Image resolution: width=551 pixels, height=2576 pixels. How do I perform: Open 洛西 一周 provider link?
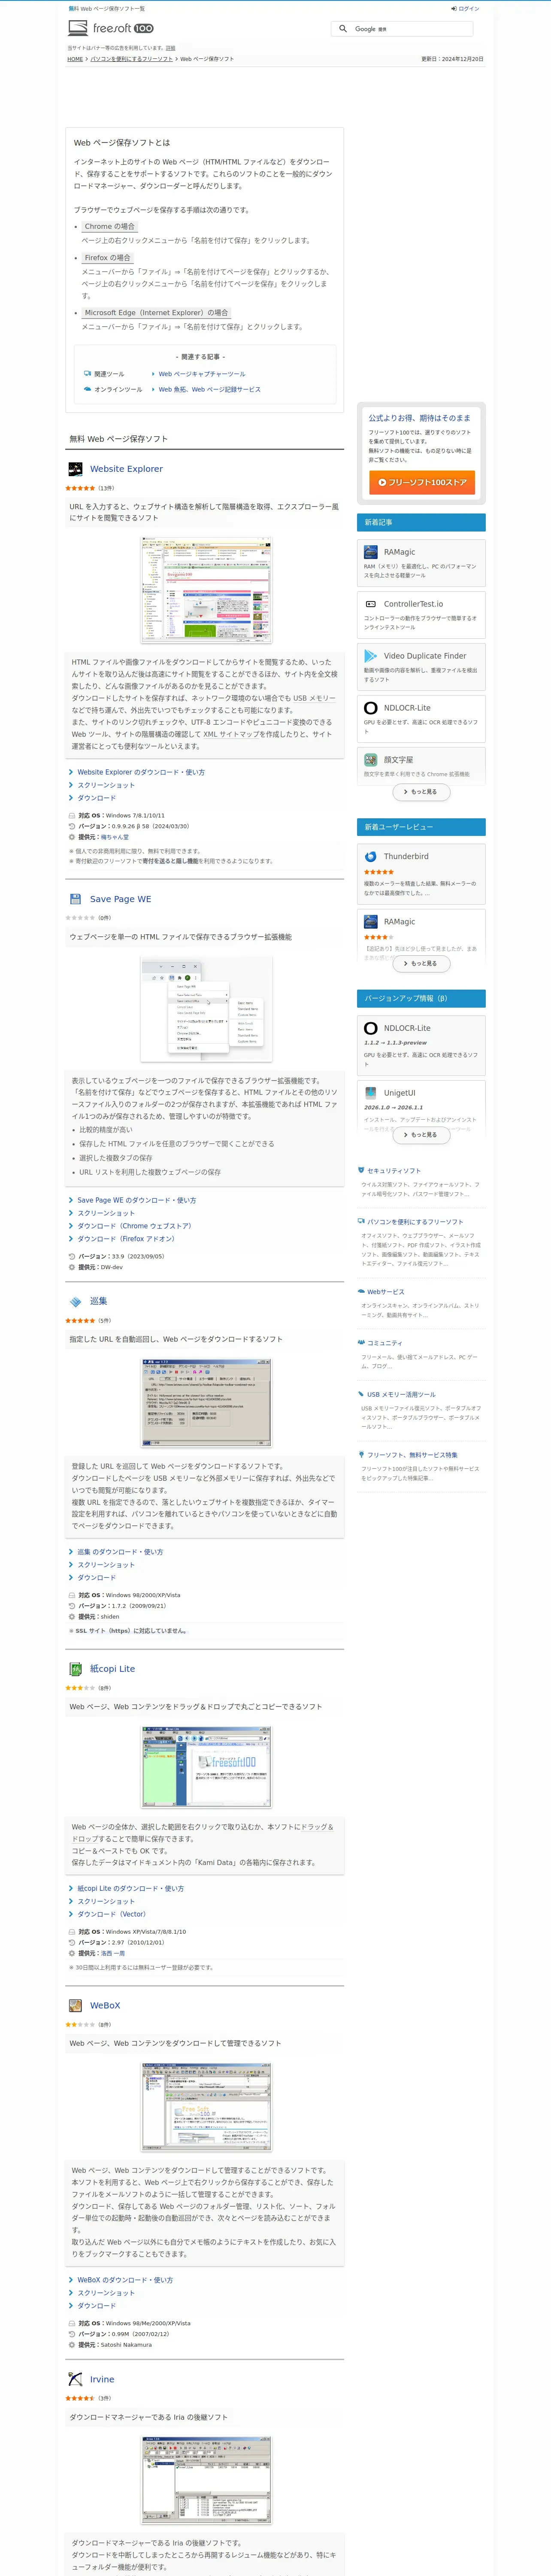113,1953
